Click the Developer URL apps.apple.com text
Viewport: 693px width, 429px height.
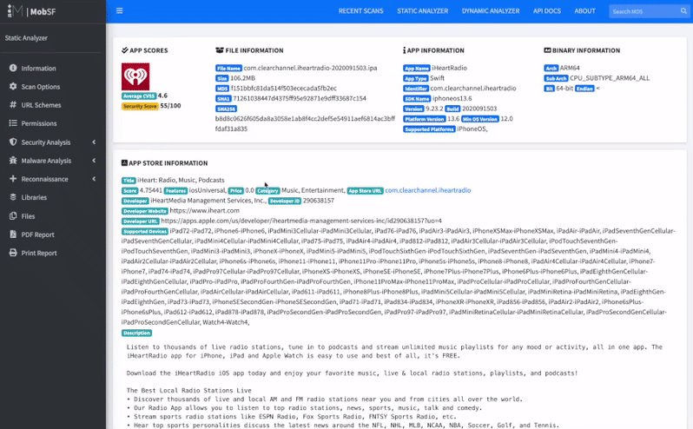coord(301,221)
